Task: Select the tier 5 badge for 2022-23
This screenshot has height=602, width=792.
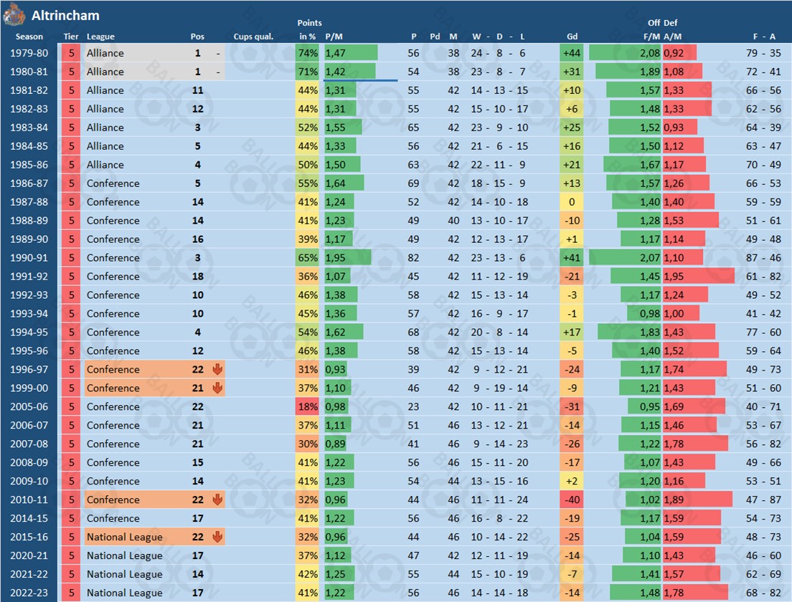Action: click(x=71, y=593)
